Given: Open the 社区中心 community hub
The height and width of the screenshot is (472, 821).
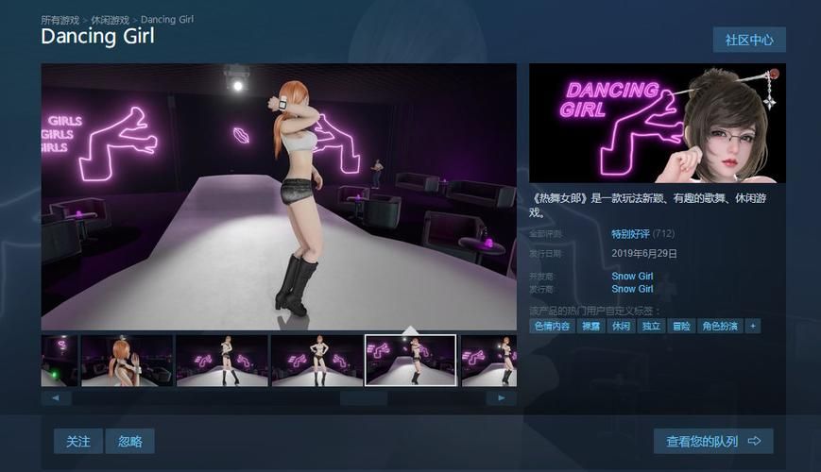Looking at the screenshot, I should [749, 40].
